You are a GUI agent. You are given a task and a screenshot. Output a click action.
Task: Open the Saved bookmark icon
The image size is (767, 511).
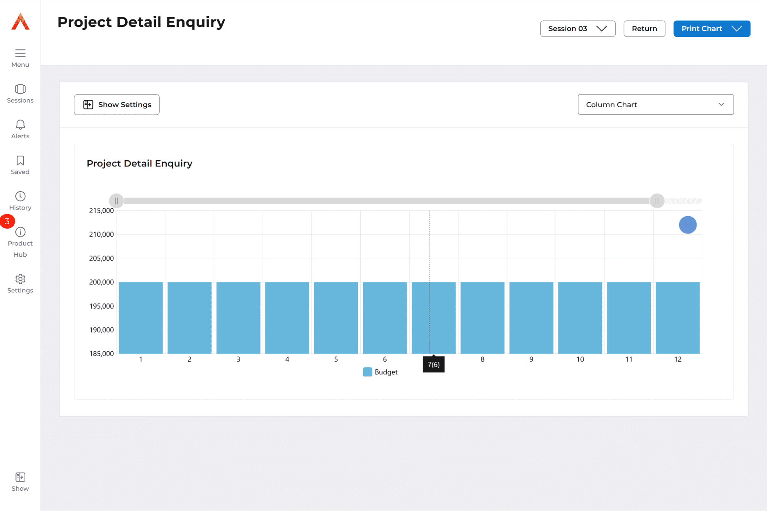[x=20, y=161]
